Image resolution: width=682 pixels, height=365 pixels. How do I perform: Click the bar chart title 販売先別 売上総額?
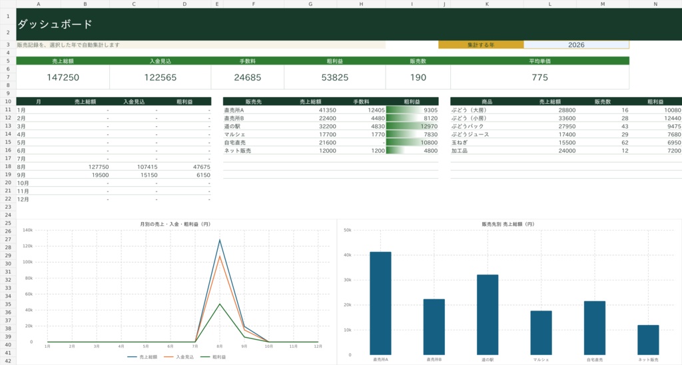508,224
